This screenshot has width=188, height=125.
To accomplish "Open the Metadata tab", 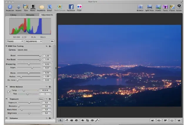I will (30, 15).
